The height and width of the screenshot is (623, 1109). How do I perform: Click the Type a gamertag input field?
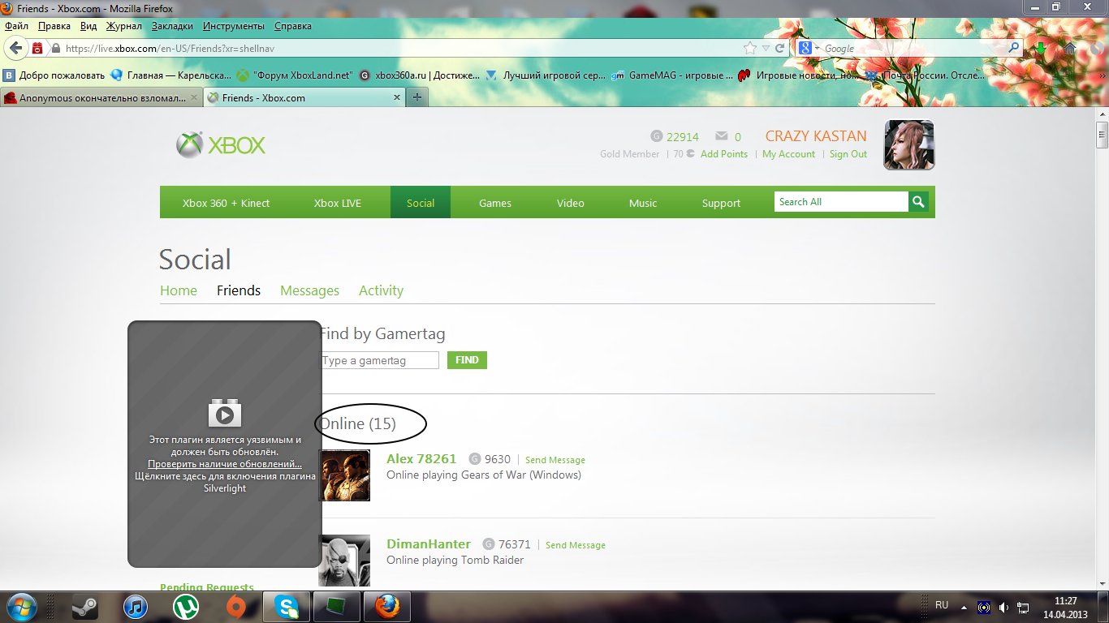point(379,360)
